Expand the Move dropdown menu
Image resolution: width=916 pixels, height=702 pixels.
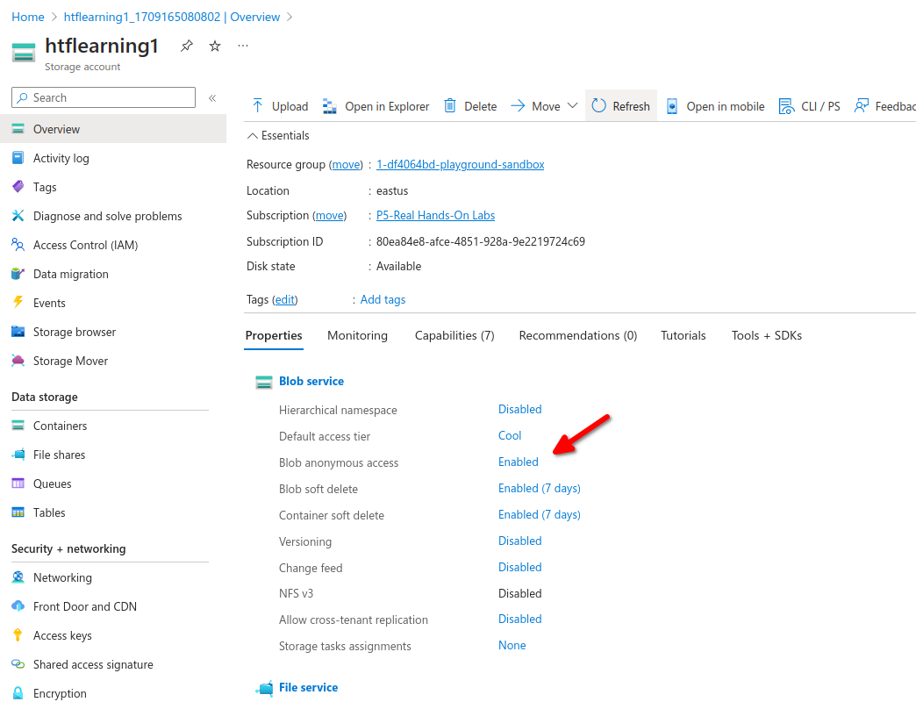coord(573,106)
